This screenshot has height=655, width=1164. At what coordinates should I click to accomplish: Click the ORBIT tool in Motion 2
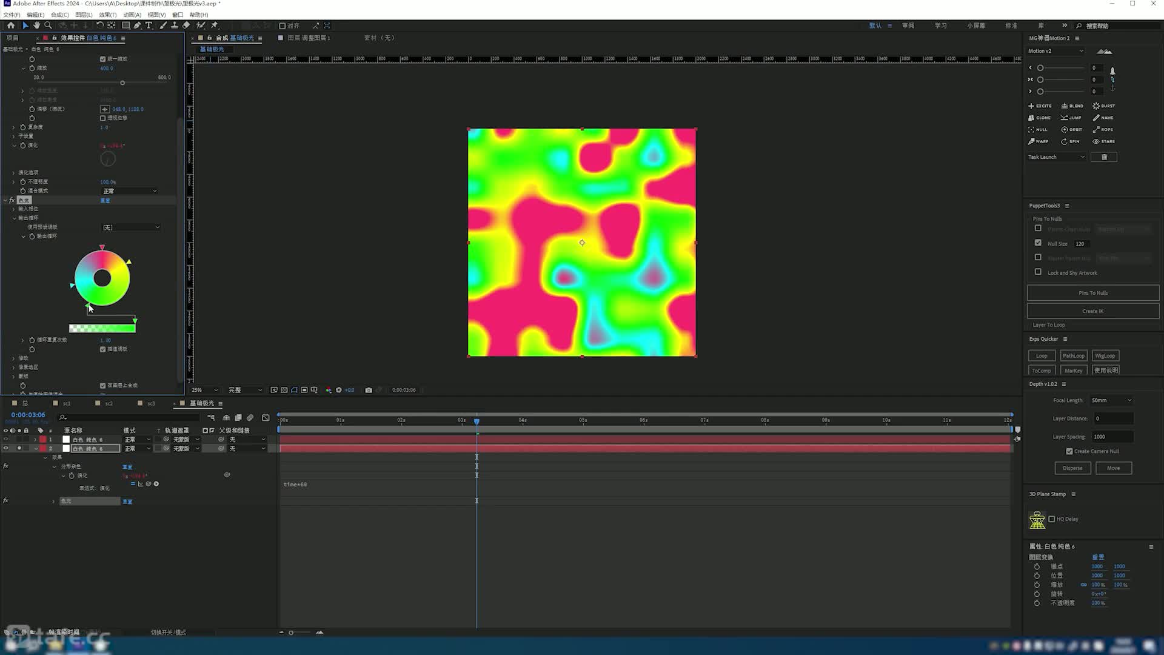click(1072, 129)
